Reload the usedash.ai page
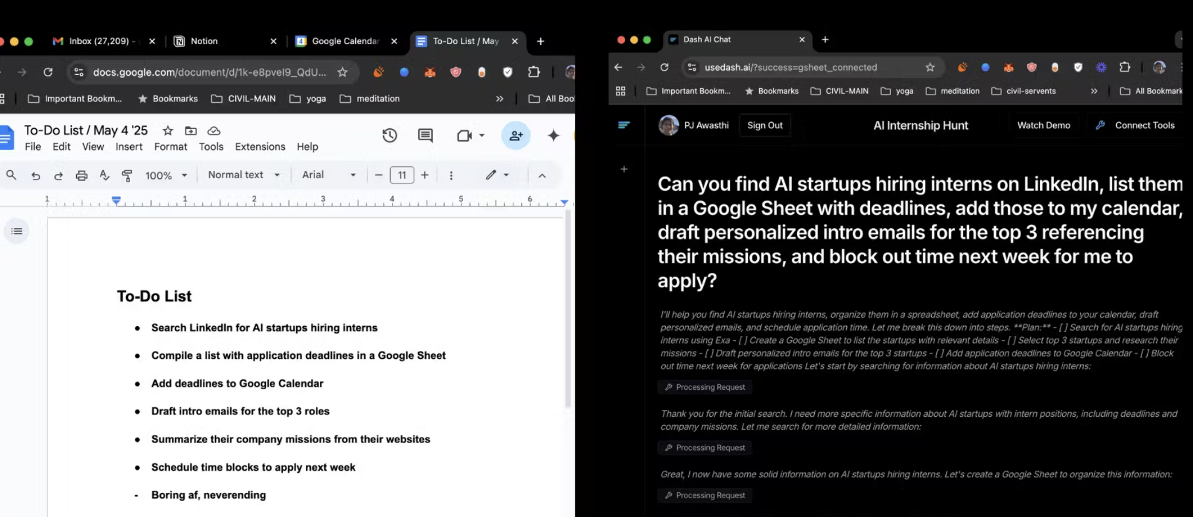The height and width of the screenshot is (517, 1193). [x=664, y=68]
